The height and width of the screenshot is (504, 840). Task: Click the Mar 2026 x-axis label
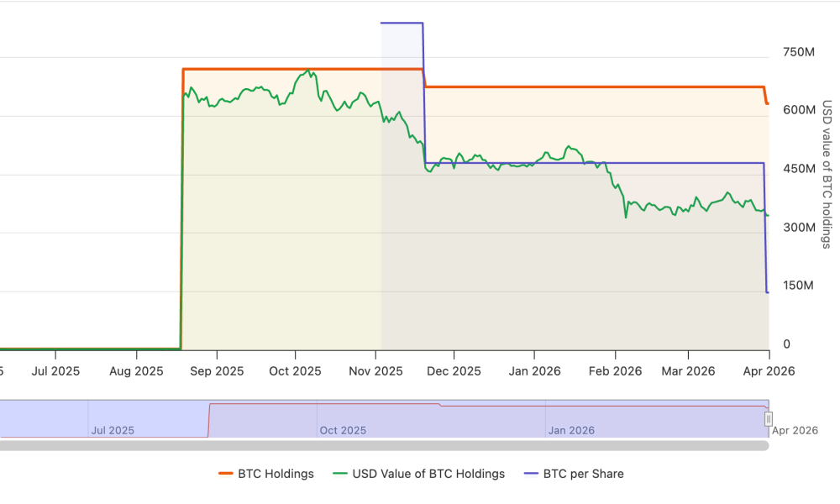[689, 370]
